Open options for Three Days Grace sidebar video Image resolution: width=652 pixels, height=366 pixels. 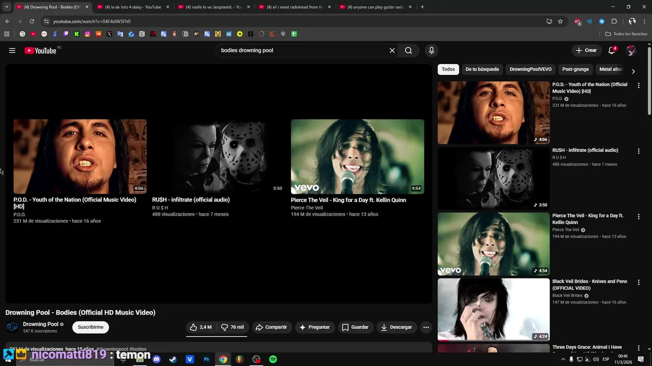coord(638,348)
